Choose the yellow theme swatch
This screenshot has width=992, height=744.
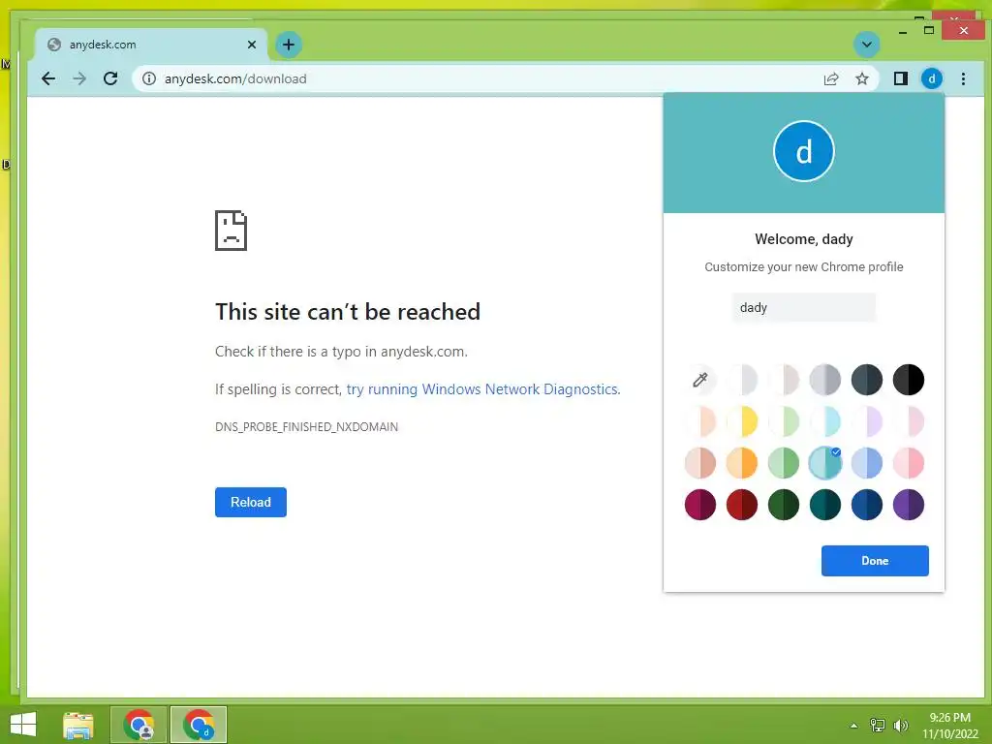tap(741, 421)
